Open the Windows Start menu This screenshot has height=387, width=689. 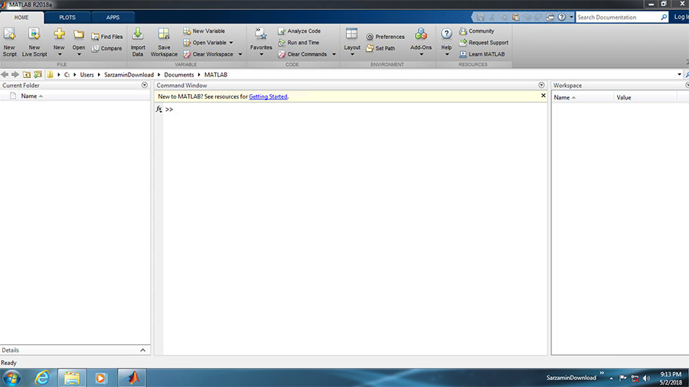11,378
